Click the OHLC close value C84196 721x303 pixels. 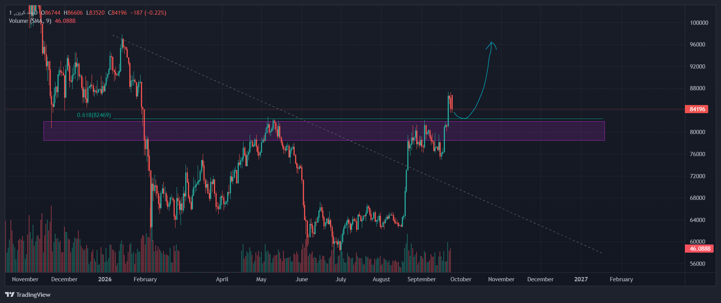point(117,13)
